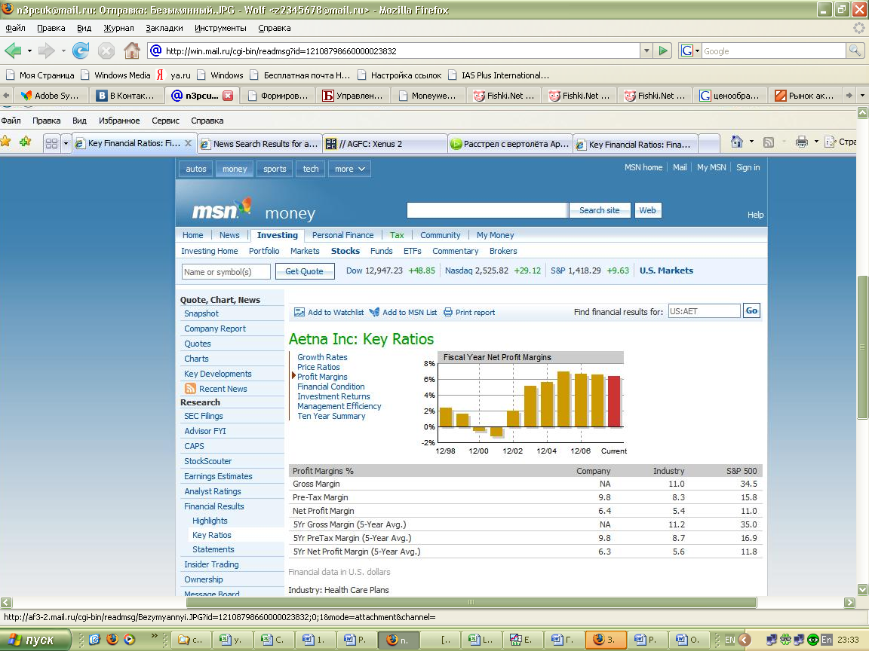Viewport: 869px width, 651px height.
Task: Switch to the 'В Контак...' Firefox tab
Action: click(x=127, y=95)
